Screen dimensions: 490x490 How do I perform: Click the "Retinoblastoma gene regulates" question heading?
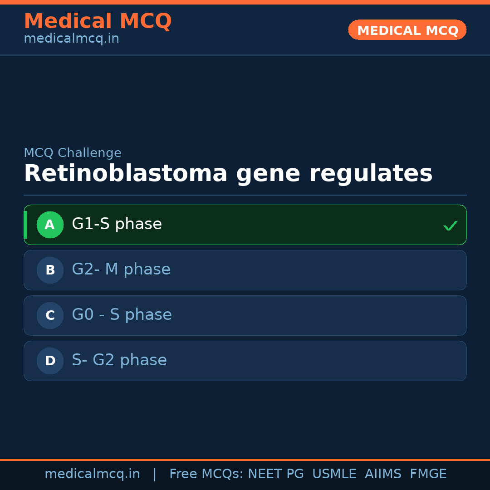(x=228, y=174)
